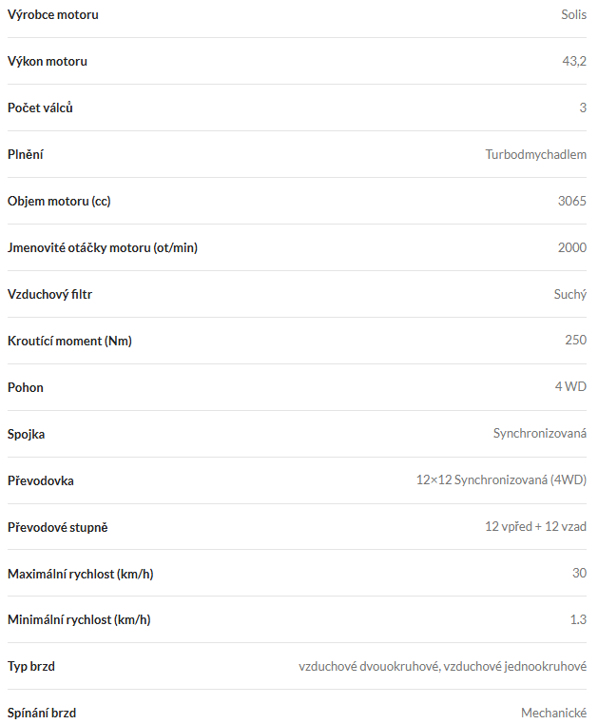Click the 'Turbodmychadlem' value text
598x724 pixels.
pos(535,154)
